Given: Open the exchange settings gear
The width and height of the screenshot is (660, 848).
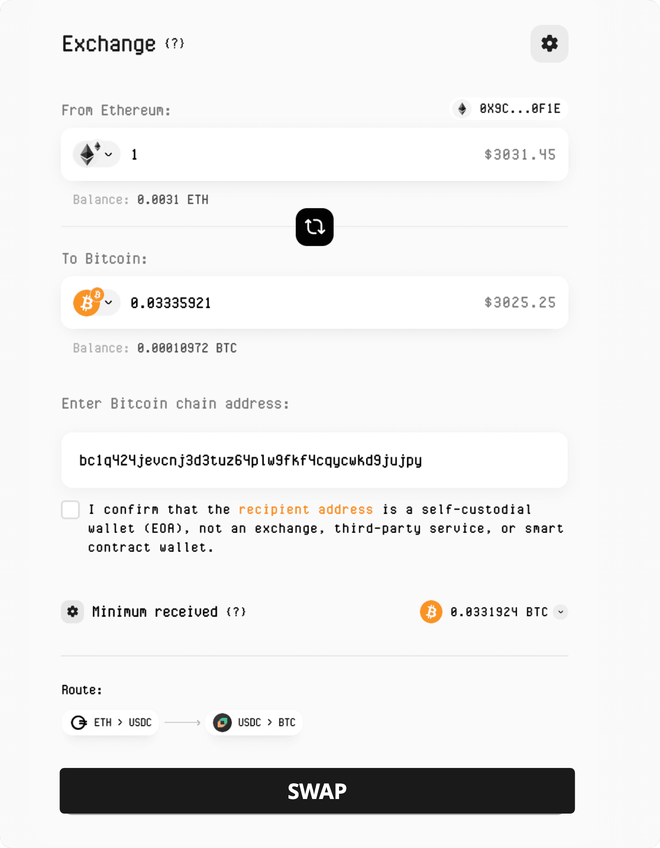Looking at the screenshot, I should point(549,43).
